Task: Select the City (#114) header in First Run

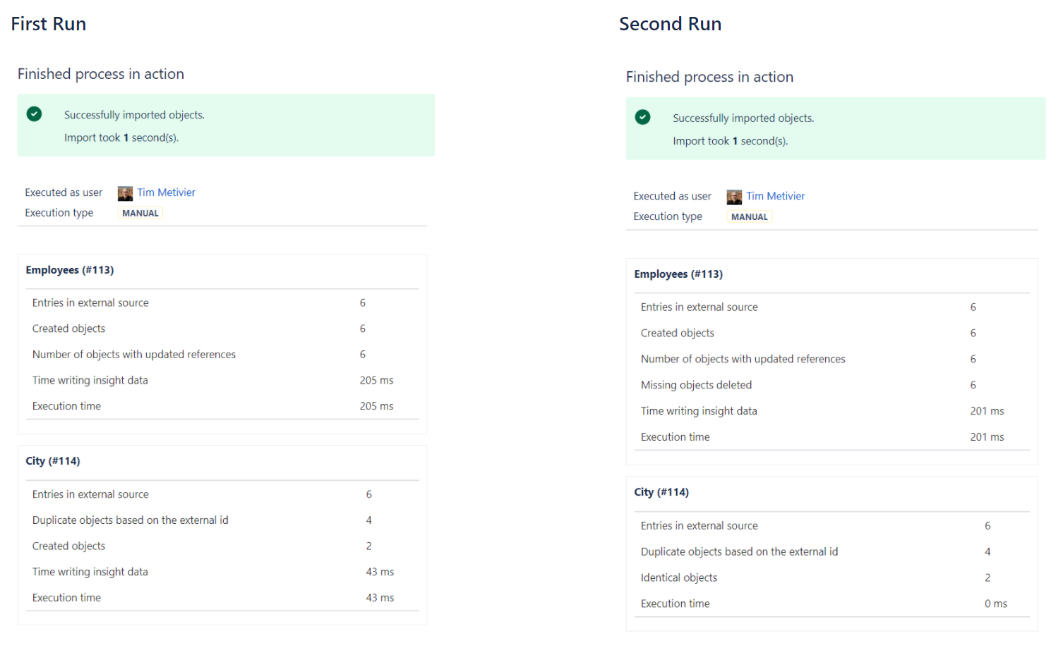Action: coord(53,461)
